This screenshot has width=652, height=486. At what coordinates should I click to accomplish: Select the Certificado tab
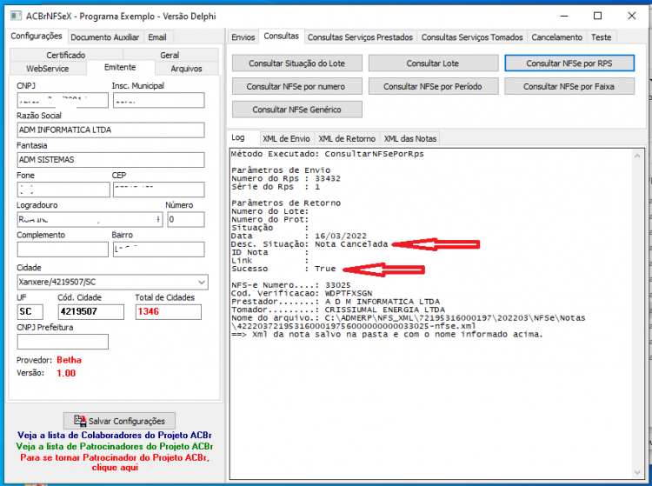pos(66,55)
